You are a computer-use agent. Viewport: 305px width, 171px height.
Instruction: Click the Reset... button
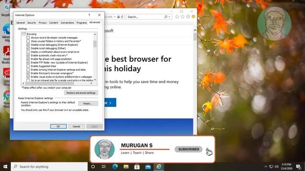pos(88,104)
